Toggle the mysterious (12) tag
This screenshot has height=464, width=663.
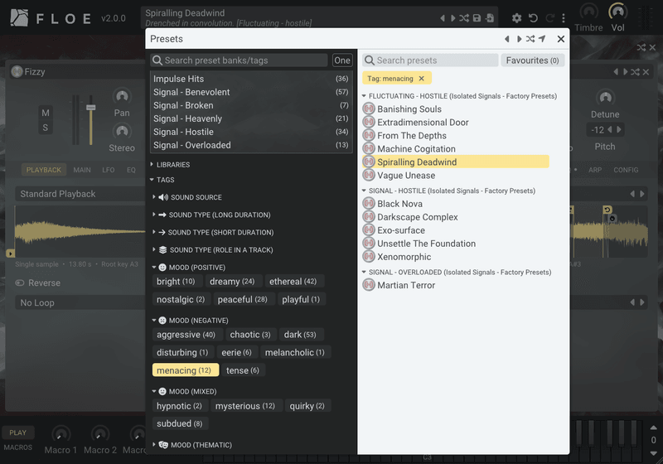[x=245, y=406]
